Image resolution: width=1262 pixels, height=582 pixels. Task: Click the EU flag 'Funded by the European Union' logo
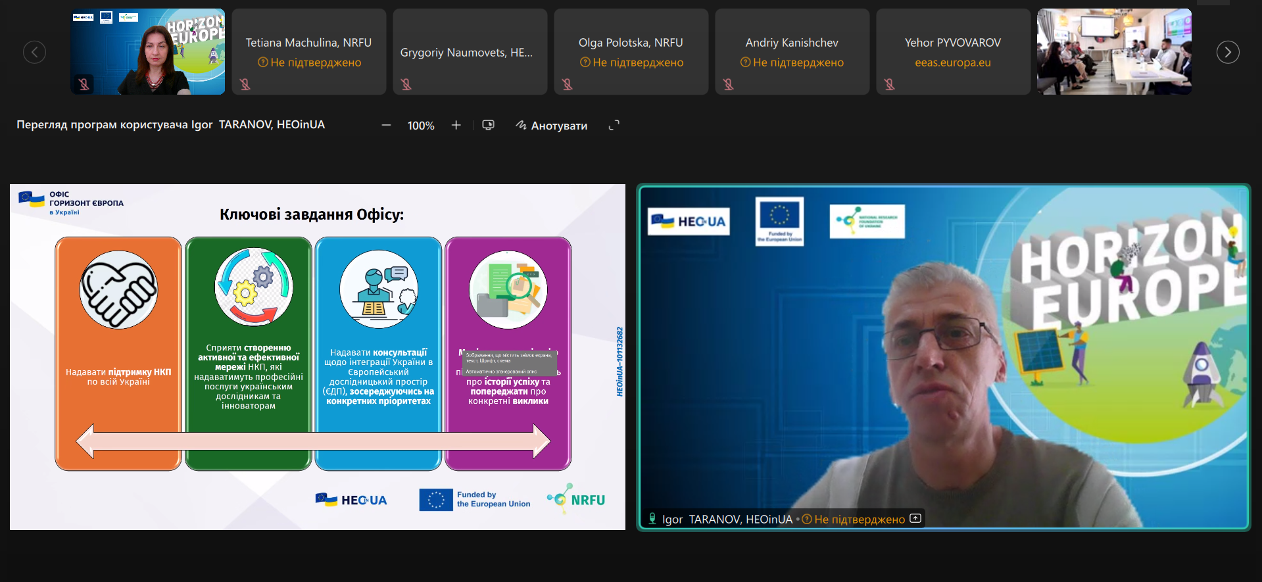click(475, 500)
